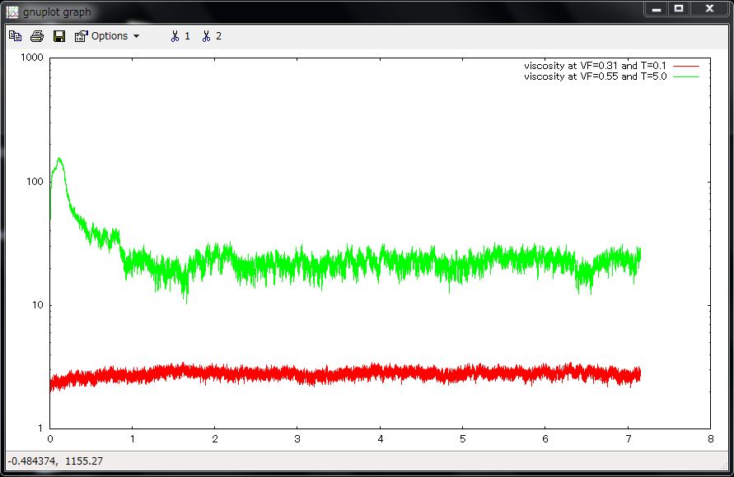Screen dimensions: 734x477
Task: Toggle the green VF=0.55 legend entry
Action: pyautogui.click(x=597, y=76)
